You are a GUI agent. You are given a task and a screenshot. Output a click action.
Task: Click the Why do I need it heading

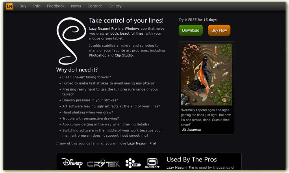tap(77, 70)
